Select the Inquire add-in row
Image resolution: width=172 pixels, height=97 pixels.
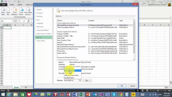[x=95, y=43]
